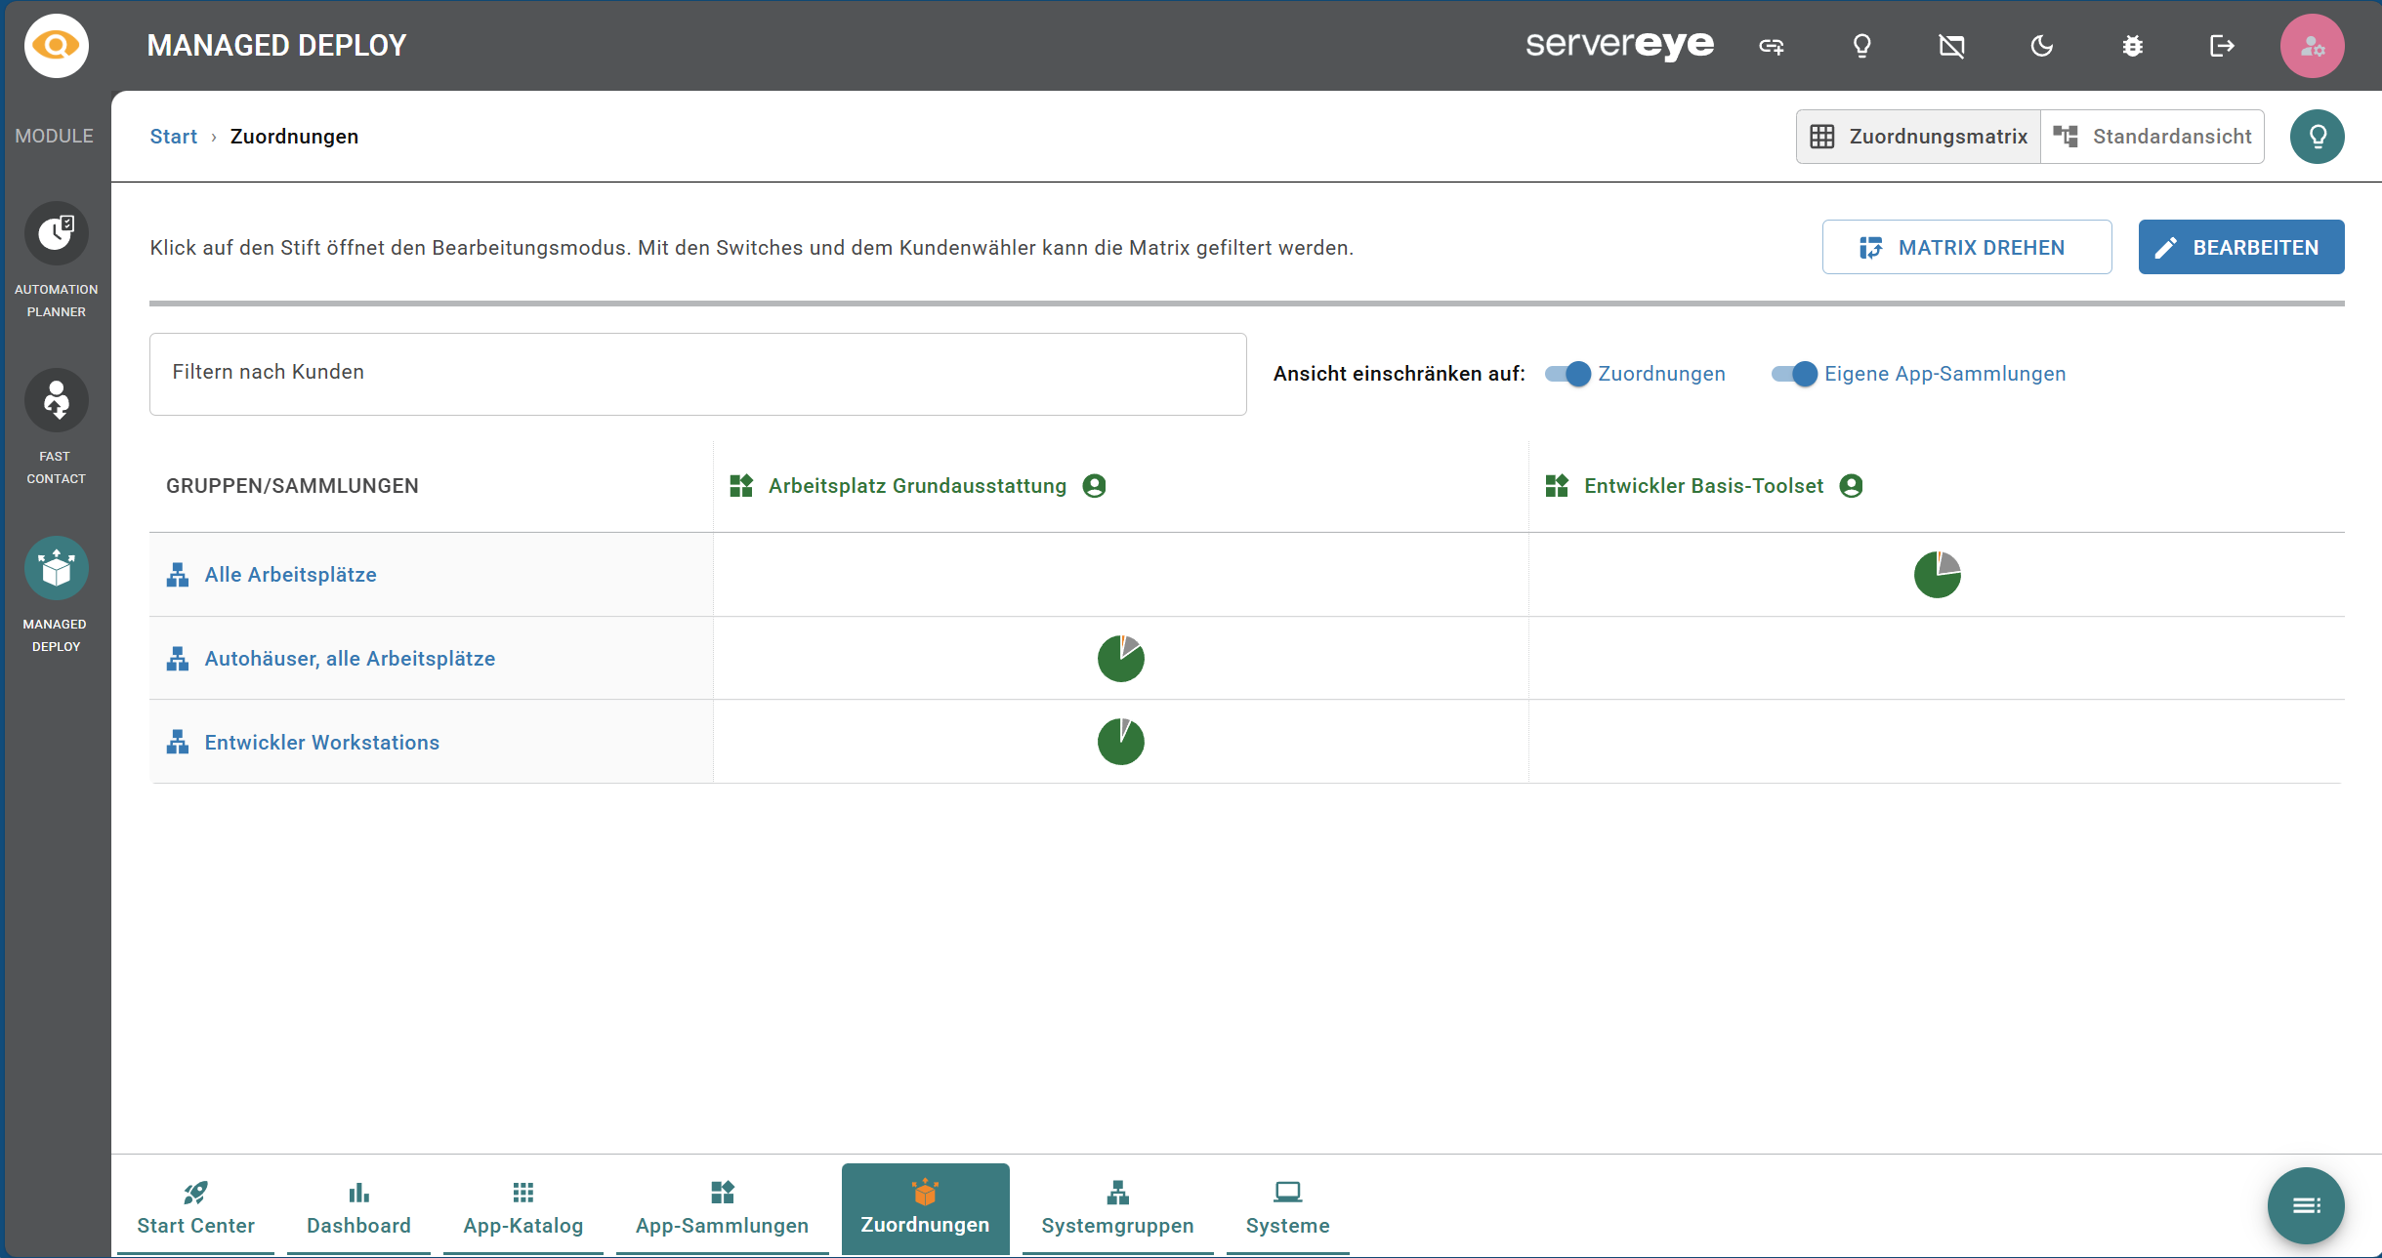Toggle the Zuordnungen switch off
The image size is (2382, 1258).
pos(1568,374)
